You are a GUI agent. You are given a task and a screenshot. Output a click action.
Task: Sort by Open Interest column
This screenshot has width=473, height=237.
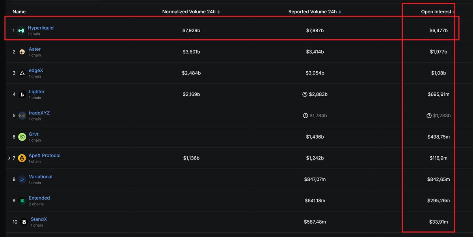[x=438, y=12]
